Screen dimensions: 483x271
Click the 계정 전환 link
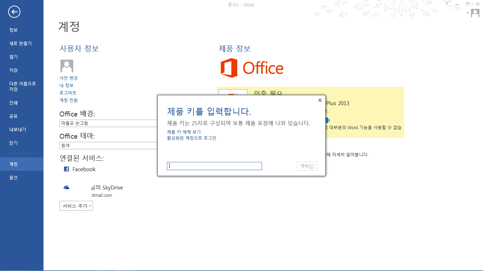click(x=69, y=100)
